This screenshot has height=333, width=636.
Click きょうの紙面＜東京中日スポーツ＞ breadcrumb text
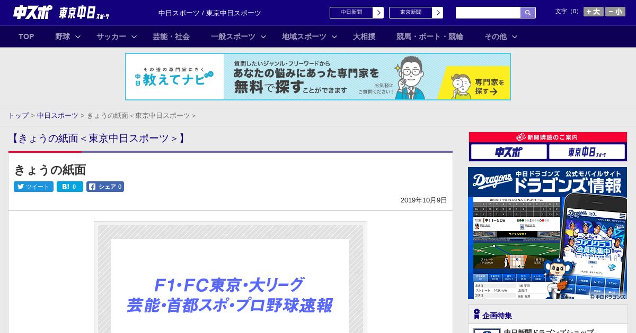pos(142,116)
